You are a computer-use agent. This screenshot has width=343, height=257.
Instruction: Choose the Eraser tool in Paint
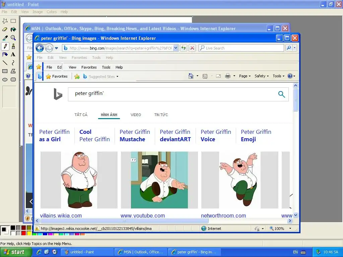tap(5, 29)
